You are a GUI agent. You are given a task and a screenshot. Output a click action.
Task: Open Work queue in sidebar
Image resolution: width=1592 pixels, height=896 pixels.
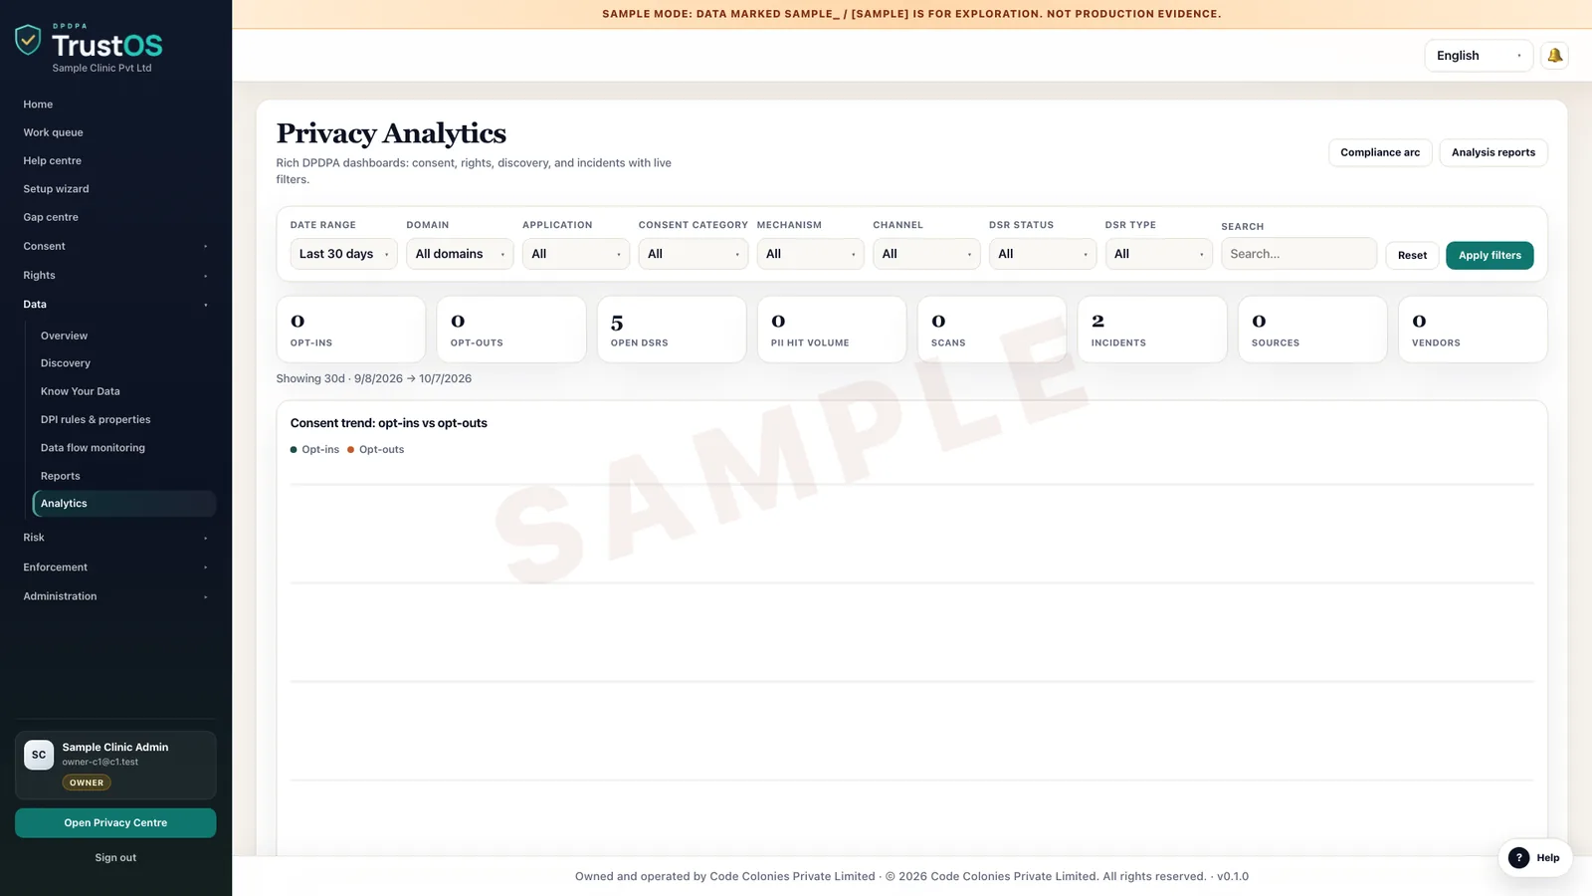click(115, 132)
